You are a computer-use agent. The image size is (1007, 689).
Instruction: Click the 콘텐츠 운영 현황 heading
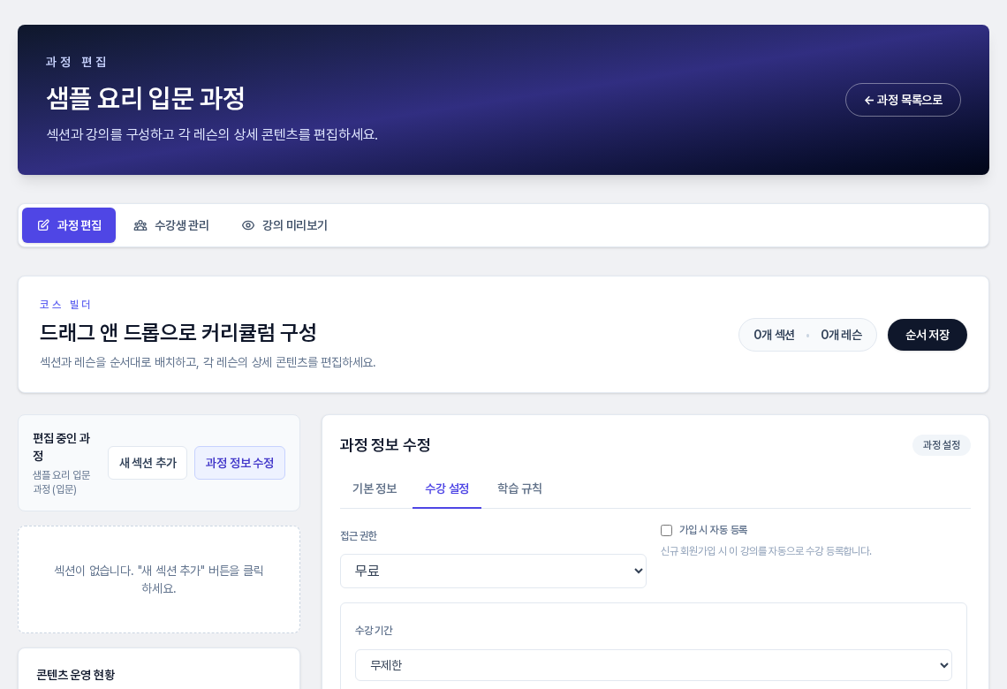pos(76,675)
